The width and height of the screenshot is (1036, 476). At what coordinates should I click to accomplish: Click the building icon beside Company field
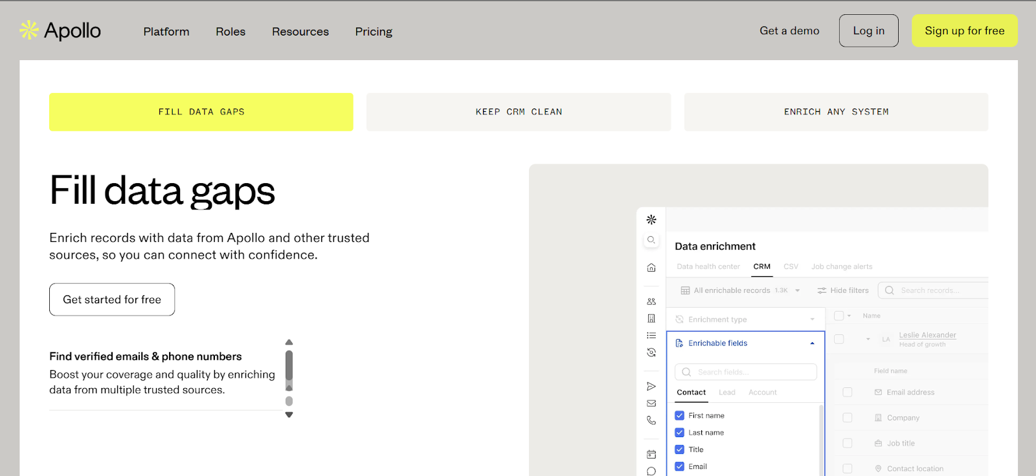tap(878, 418)
